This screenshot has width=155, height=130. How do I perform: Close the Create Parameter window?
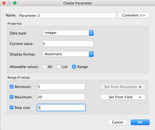4,3
